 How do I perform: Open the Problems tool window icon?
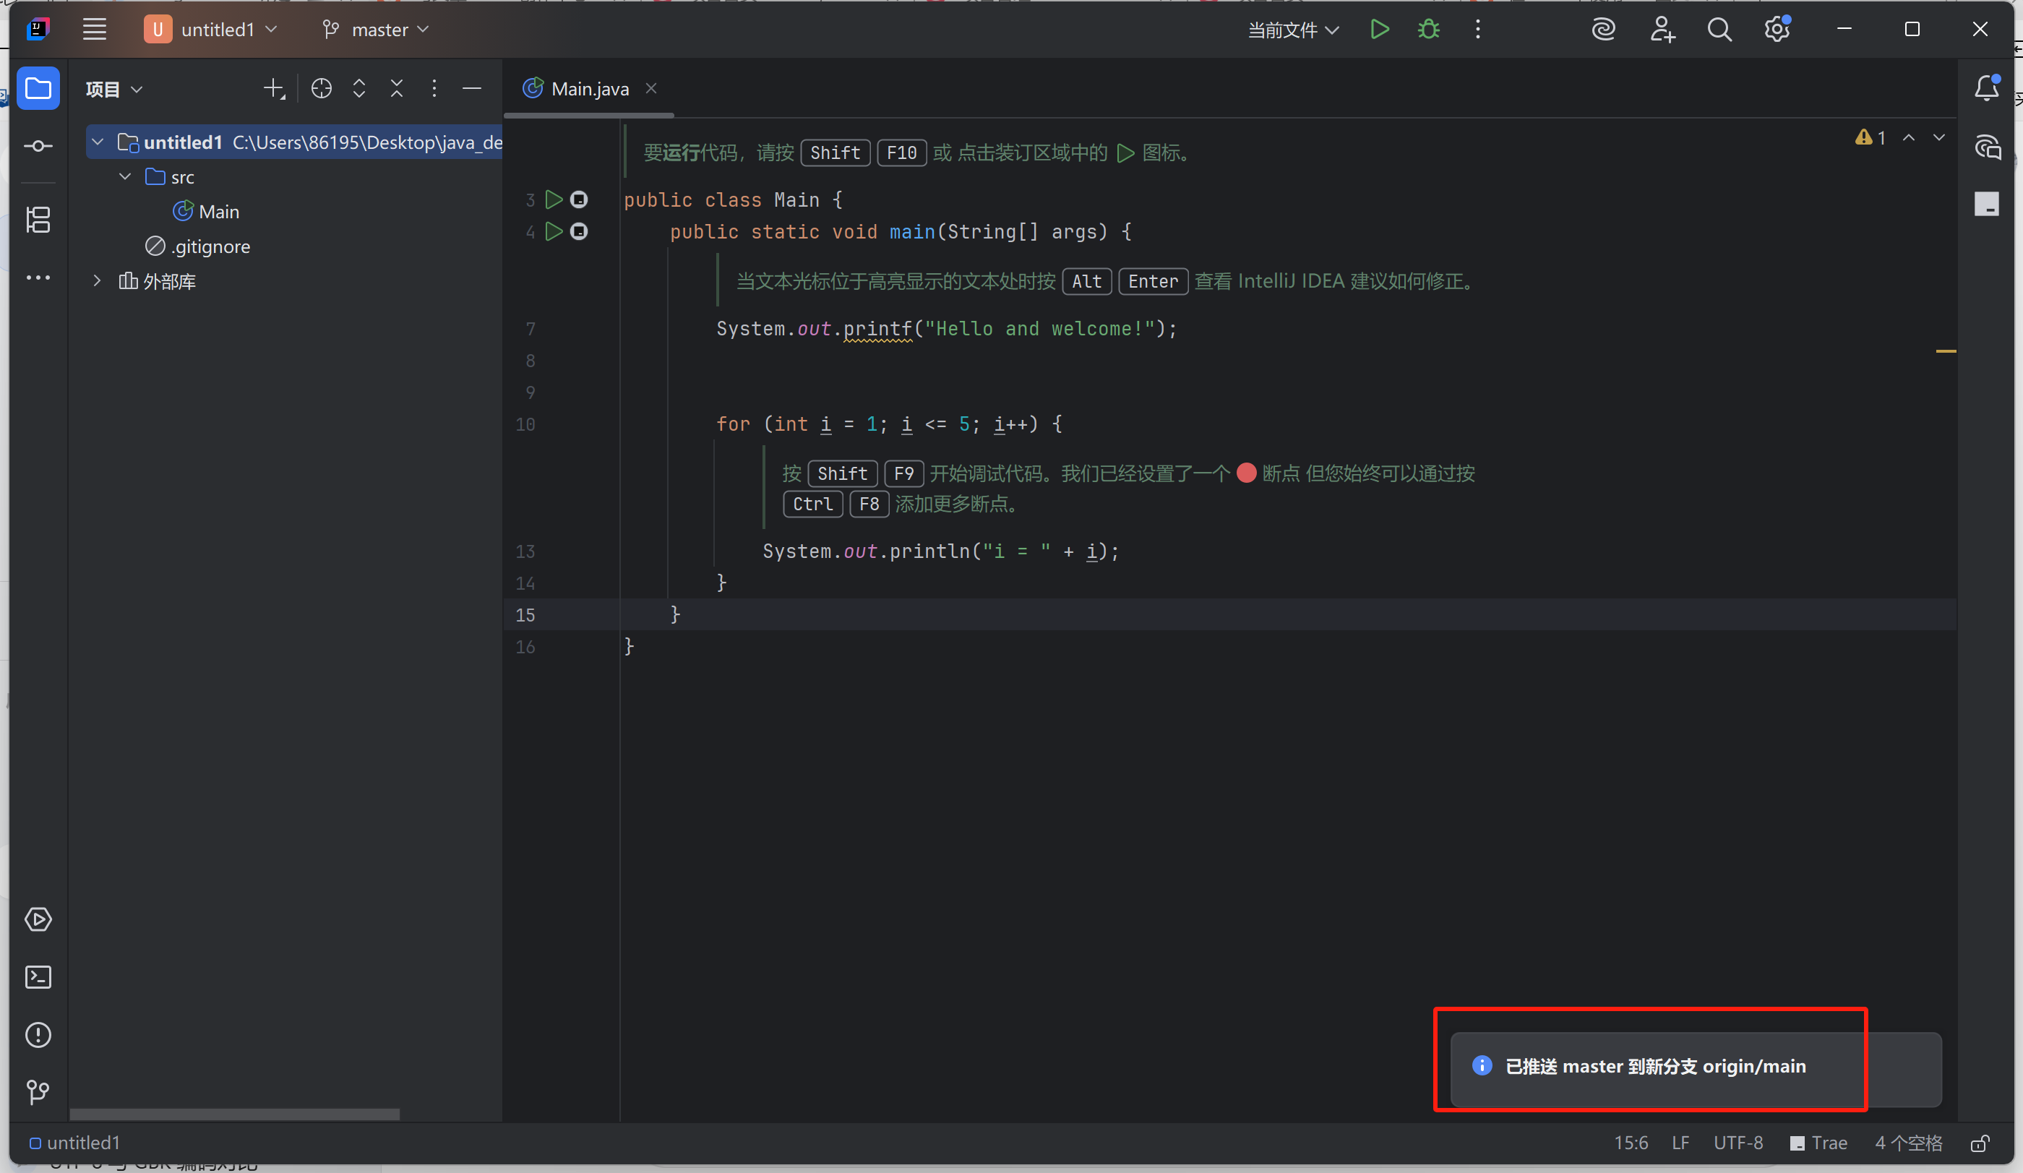click(x=38, y=1035)
